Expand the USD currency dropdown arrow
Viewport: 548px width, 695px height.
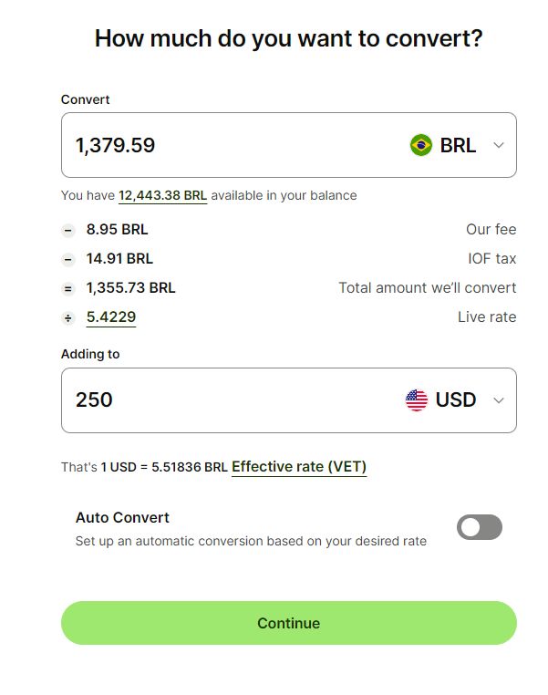click(498, 399)
